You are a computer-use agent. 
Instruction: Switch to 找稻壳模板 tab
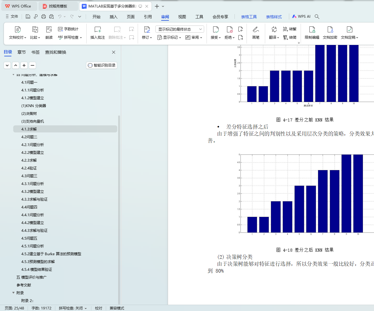58,6
